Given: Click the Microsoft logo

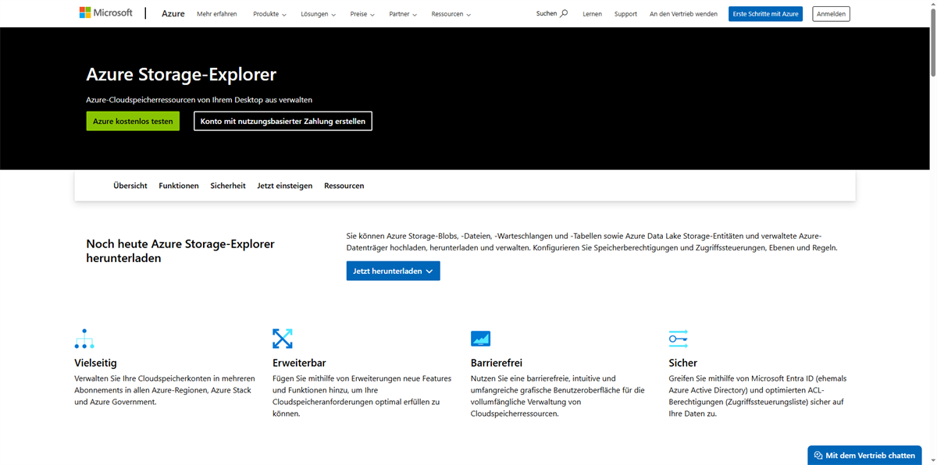Looking at the screenshot, I should 106,13.
